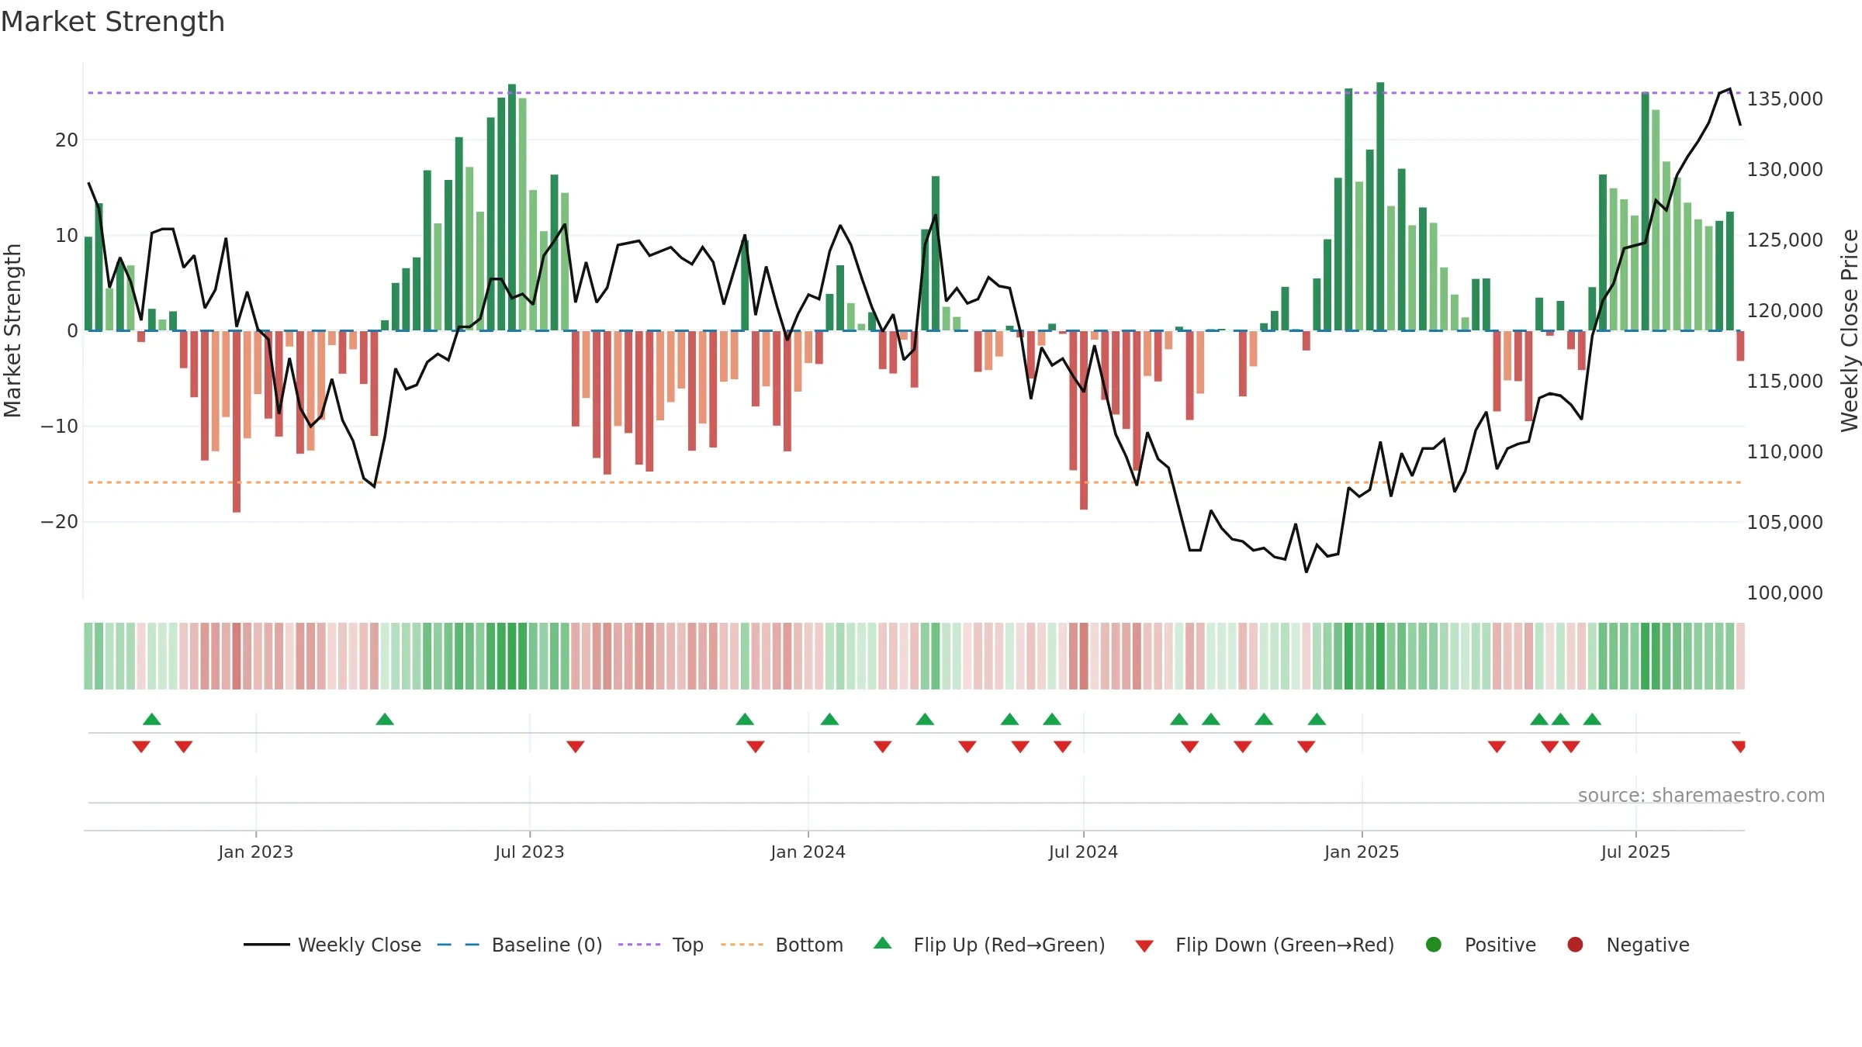
Task: Click the 20 tick on strength axis
Action: pos(67,140)
